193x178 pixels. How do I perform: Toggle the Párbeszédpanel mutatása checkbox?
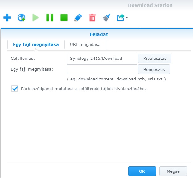(x=15, y=89)
